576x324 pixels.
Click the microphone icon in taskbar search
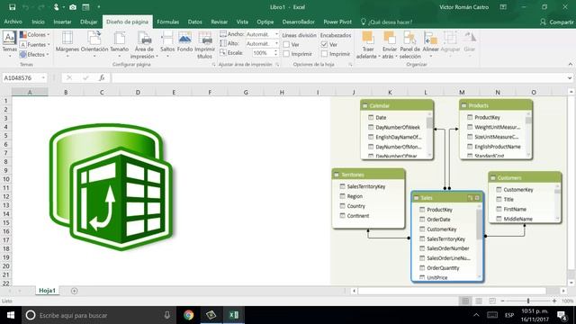[167, 315]
